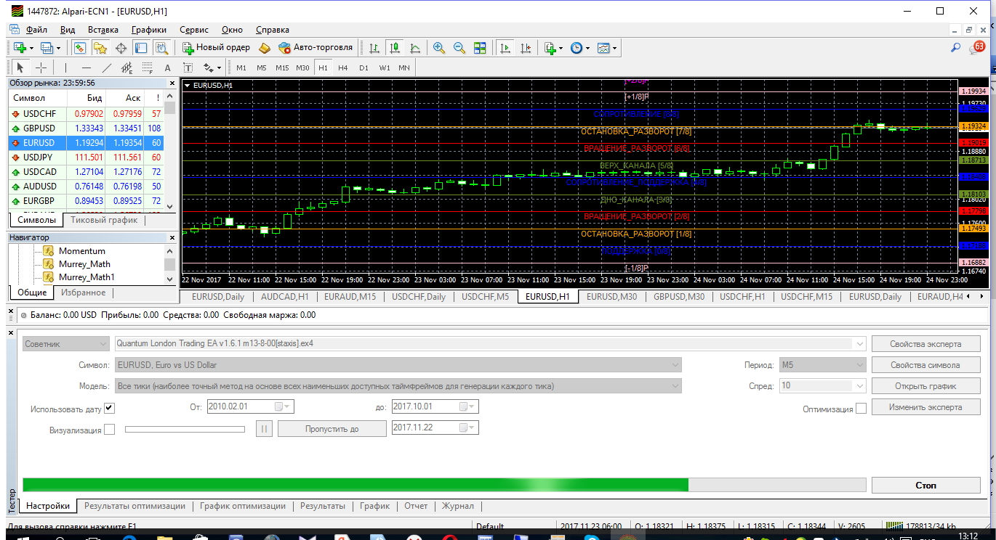Open the 'Тиковый график' tab
Screen dimensions: 996x540
click(x=103, y=220)
